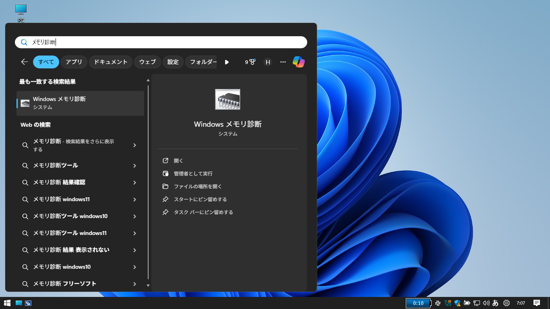Click the battery indicator showing 0:10

418,303
